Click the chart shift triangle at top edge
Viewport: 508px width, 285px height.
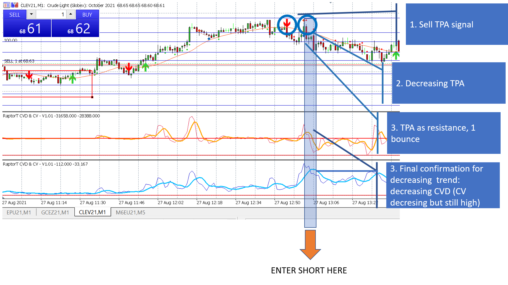click(330, 3)
